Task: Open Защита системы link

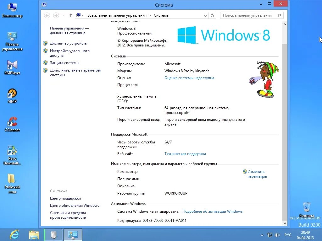Action: point(64,63)
